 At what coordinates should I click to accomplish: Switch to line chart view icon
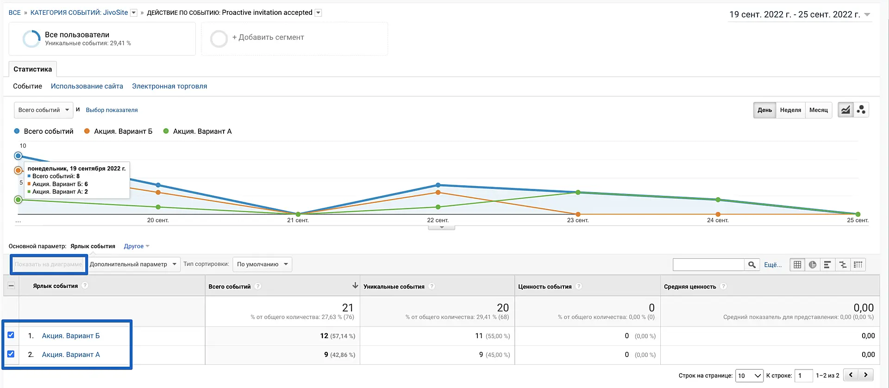tap(845, 110)
